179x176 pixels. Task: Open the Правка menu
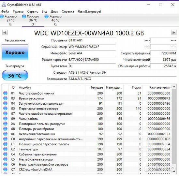18,11
